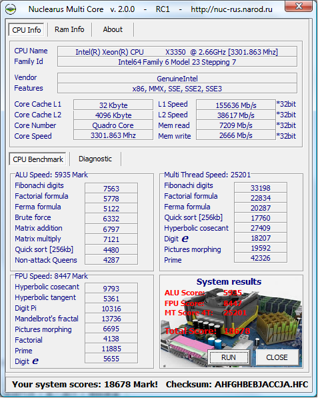Image resolution: width=318 pixels, height=398 pixels.
Task: Click ALU Factorial formula score 5778
Action: point(111,198)
